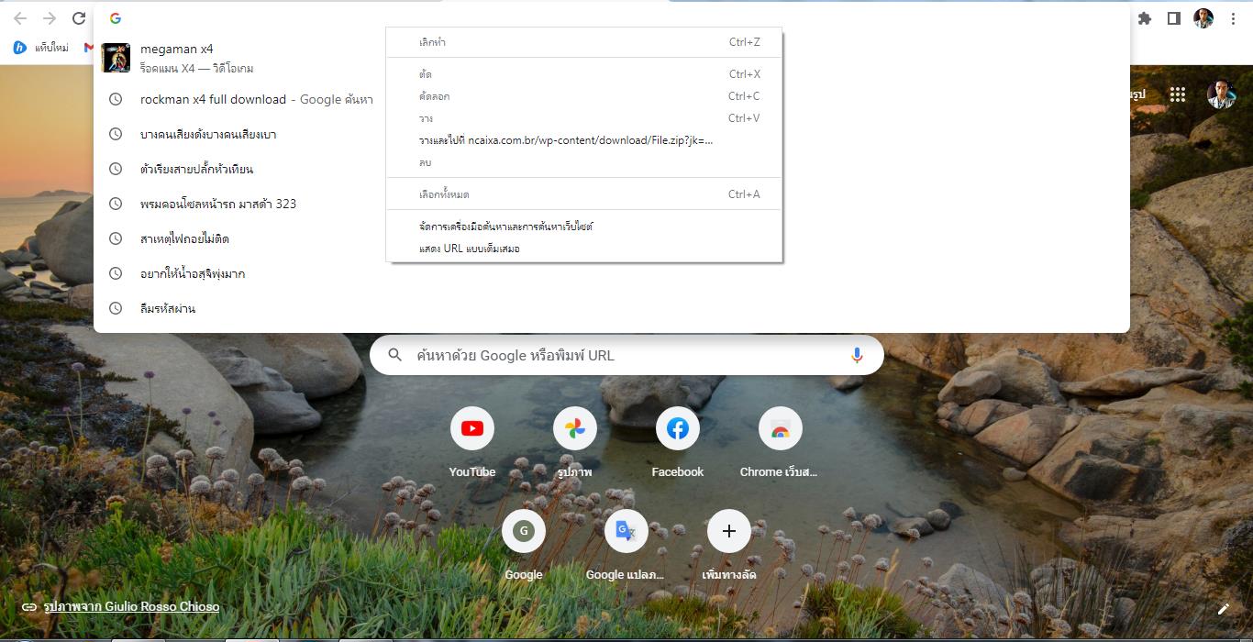1253x642 pixels.
Task: Open the Google apps grid
Action: 1178,94
